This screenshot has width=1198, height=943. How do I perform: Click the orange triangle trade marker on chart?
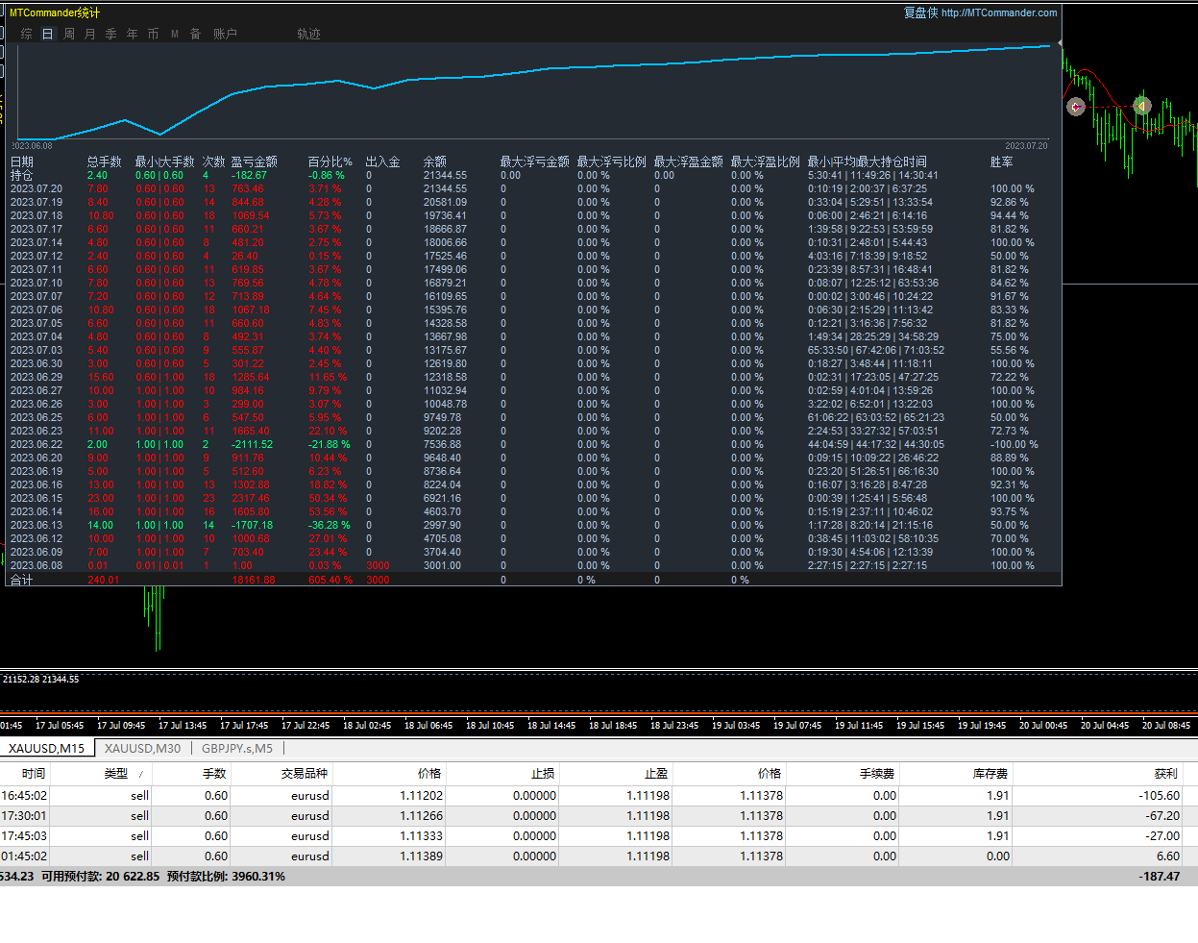pos(1141,105)
